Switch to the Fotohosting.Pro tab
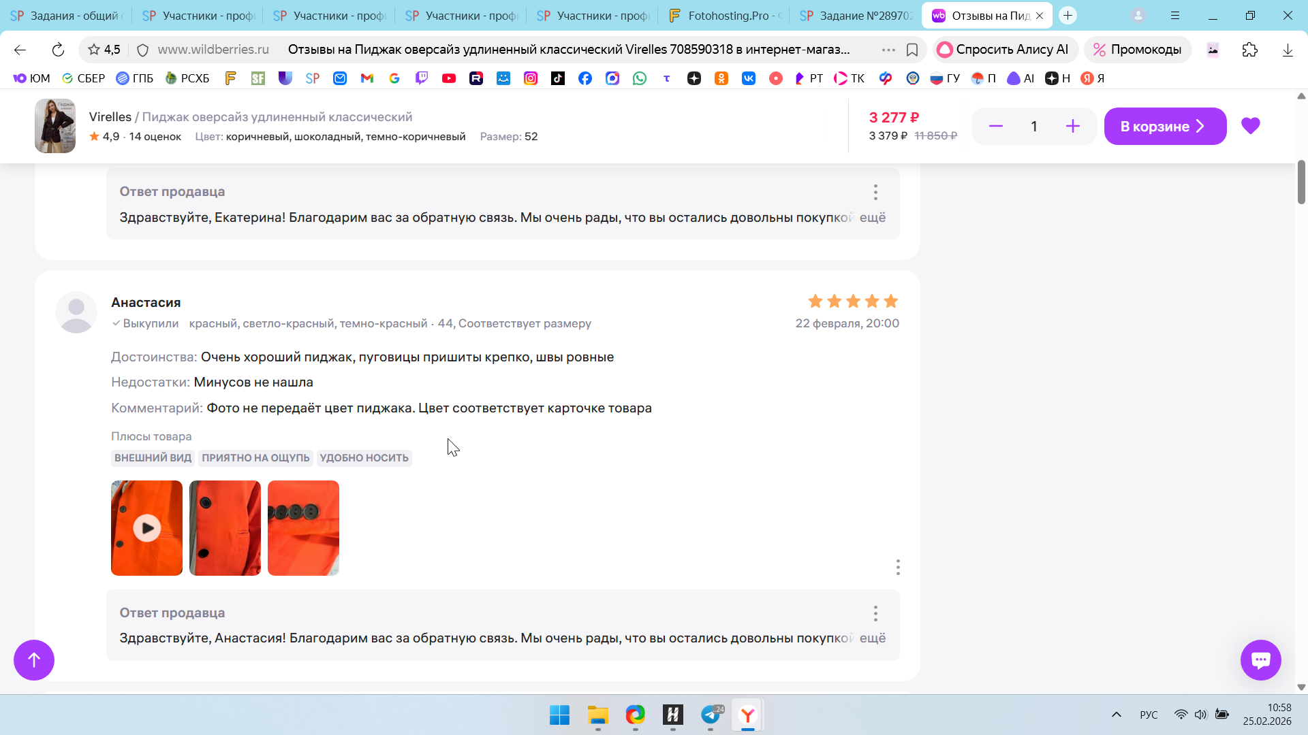This screenshot has width=1308, height=735. click(723, 15)
